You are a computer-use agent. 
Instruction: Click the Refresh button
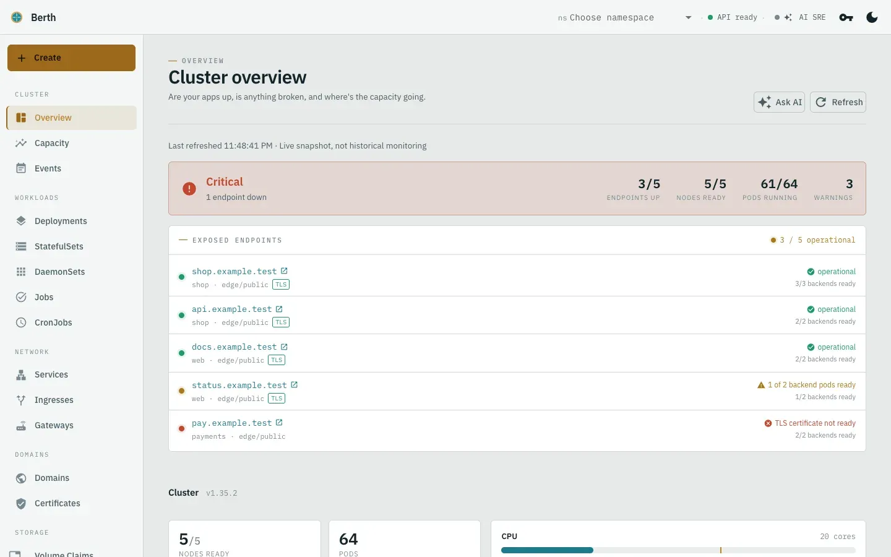click(838, 102)
